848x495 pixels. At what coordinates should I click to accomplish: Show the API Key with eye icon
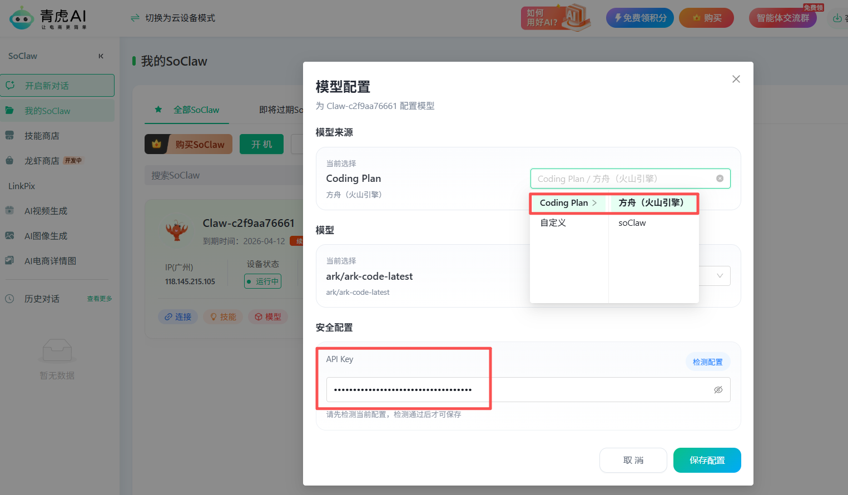click(718, 390)
